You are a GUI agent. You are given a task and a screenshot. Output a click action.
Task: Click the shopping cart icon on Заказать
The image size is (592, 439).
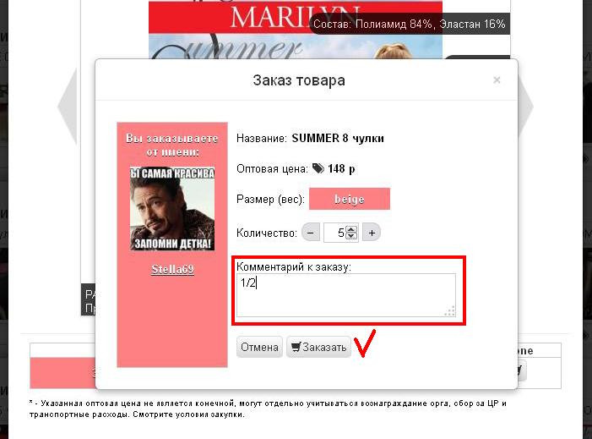point(296,347)
